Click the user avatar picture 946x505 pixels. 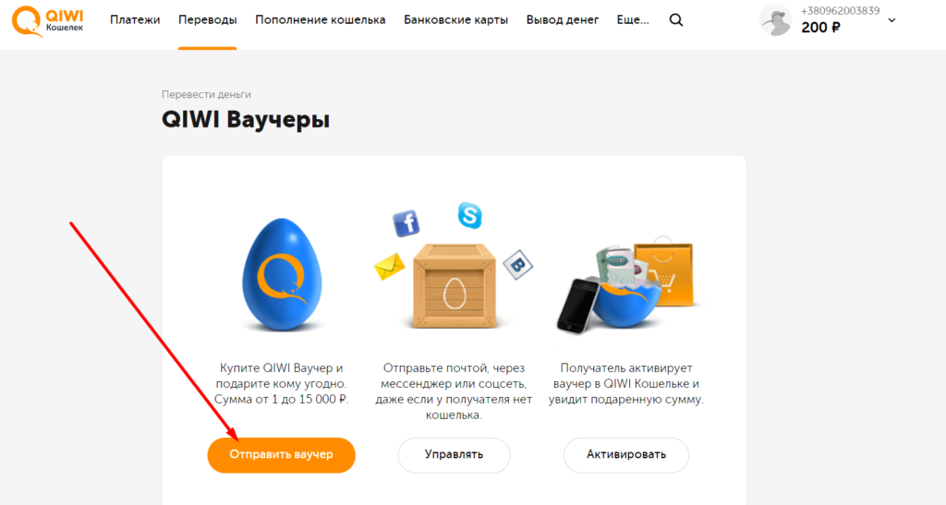coord(776,20)
